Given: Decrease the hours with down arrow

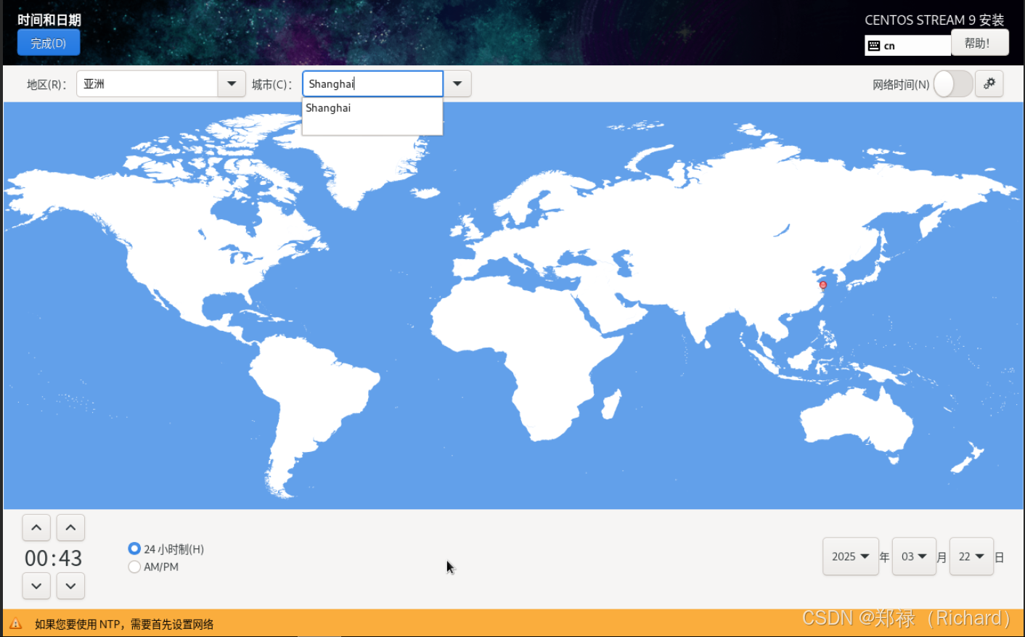Looking at the screenshot, I should (x=36, y=585).
